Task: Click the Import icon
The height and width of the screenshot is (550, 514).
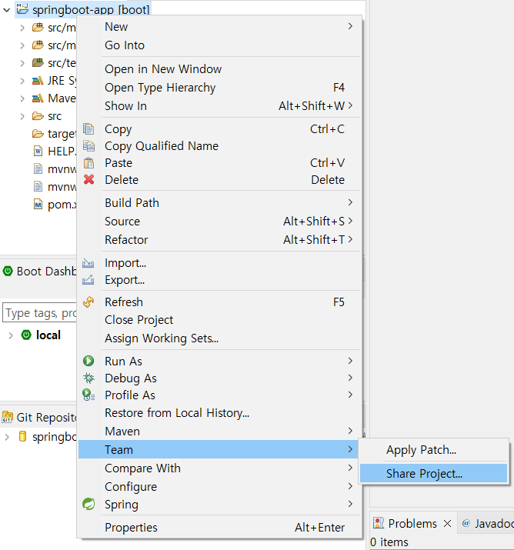Action: 88,263
